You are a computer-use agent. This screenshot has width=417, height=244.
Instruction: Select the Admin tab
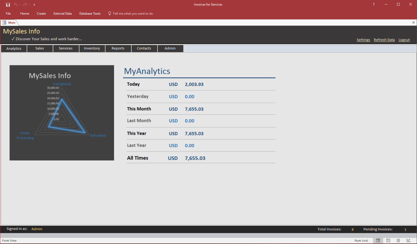[170, 48]
